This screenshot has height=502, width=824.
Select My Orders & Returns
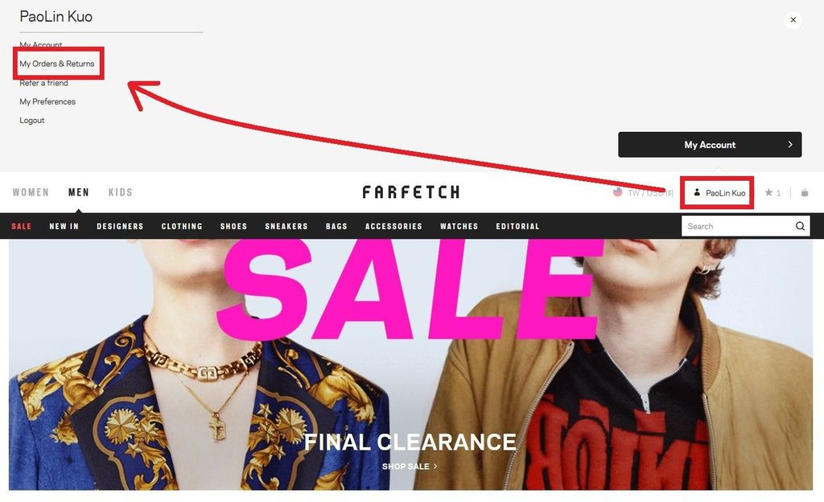[x=57, y=64]
